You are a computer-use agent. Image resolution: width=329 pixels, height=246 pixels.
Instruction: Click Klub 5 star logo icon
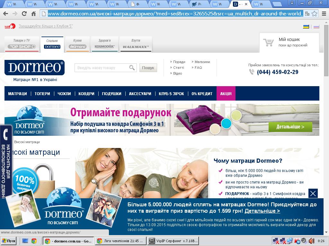coord(10,26)
